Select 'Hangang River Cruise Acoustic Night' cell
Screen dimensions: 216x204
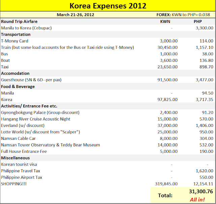36,119
